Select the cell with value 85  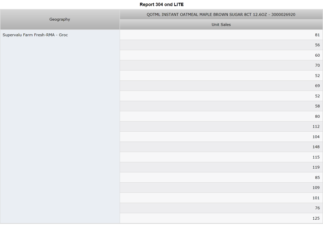(x=221, y=178)
